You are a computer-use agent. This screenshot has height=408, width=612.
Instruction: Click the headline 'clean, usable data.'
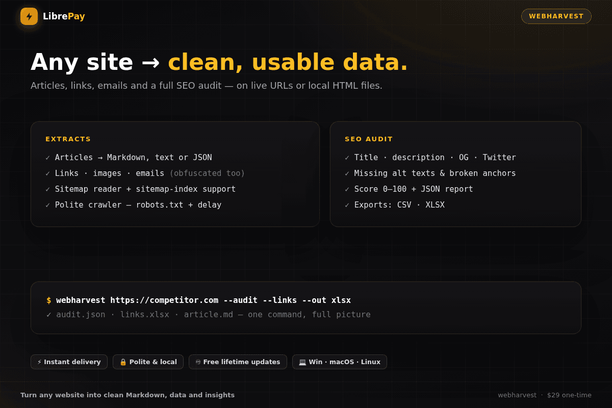pos(288,62)
